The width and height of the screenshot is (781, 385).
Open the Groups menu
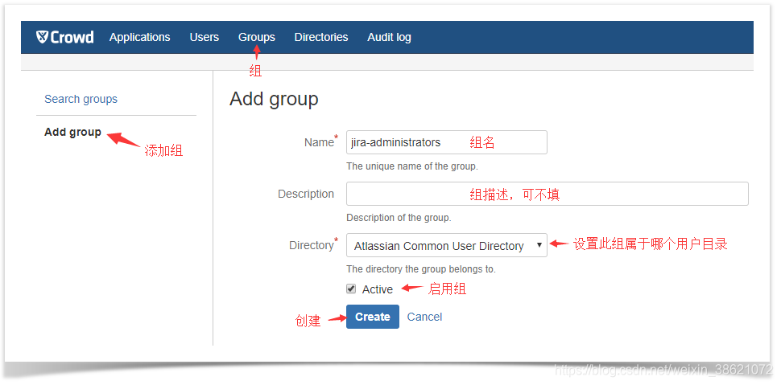[x=257, y=37]
